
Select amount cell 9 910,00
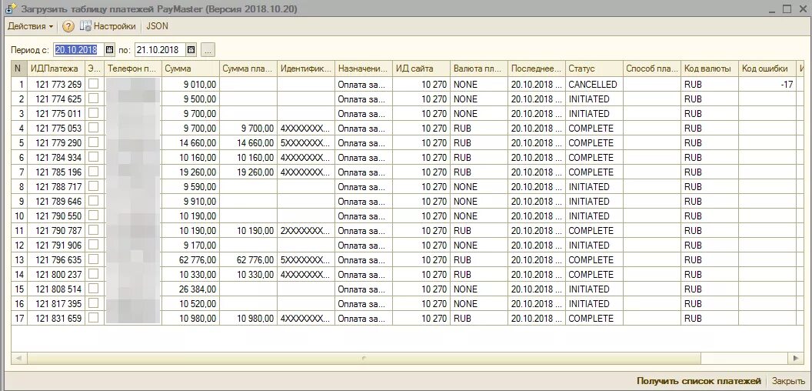coord(191,201)
